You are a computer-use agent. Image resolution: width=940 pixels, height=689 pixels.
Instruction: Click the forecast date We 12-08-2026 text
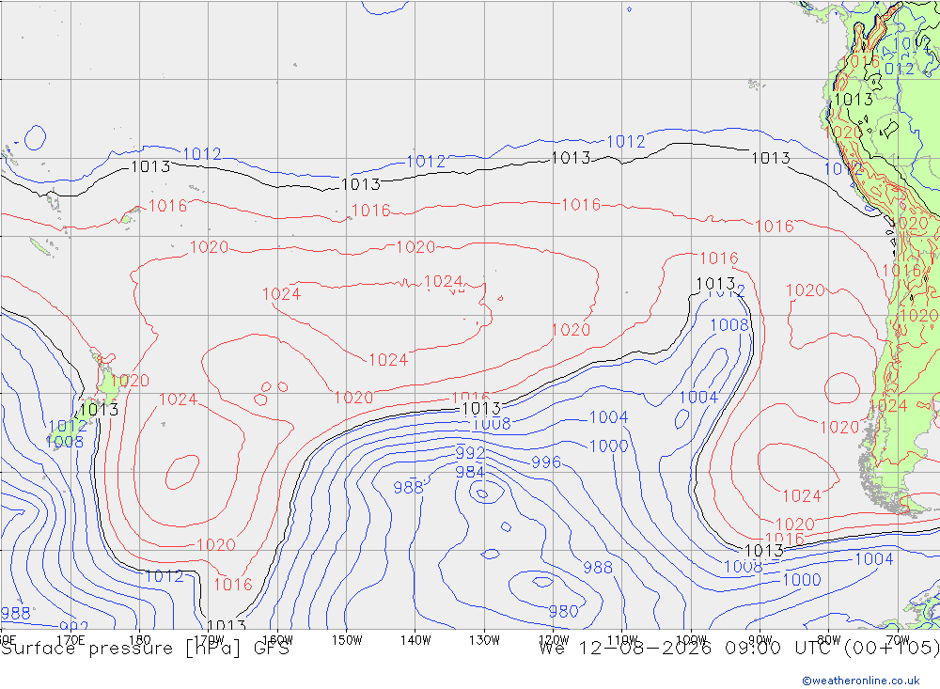coord(625,649)
